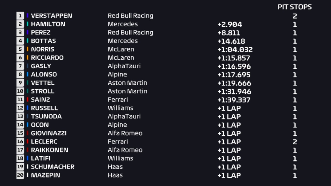Click the +1 LAP gap for Mazepin
Screen dimensions: 331x186
(229, 175)
